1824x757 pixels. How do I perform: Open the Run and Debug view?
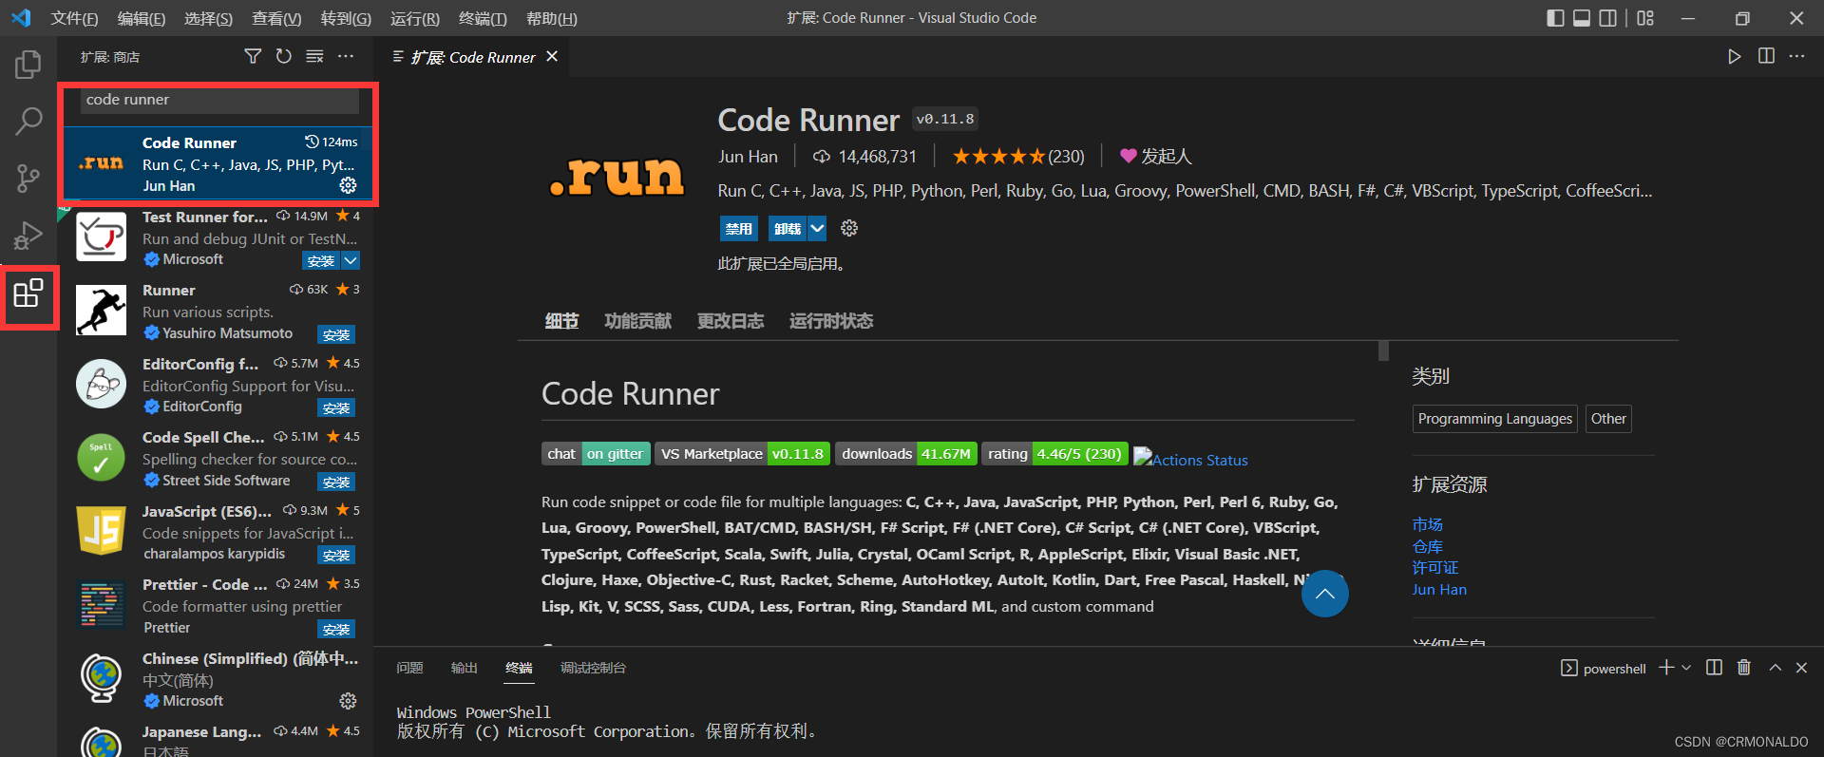28,236
